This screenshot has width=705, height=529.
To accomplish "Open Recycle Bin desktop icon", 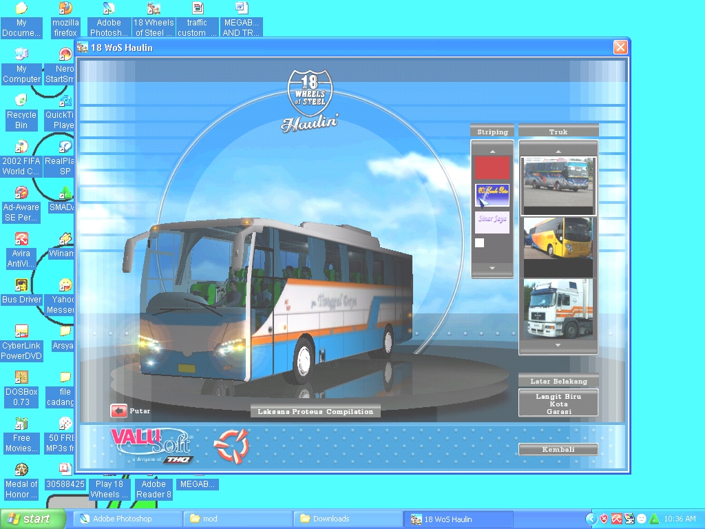I will pyautogui.click(x=21, y=112).
